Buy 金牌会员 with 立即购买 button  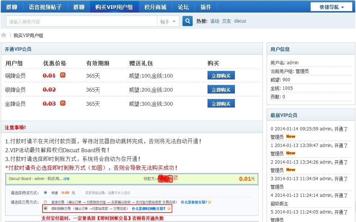[221, 104]
